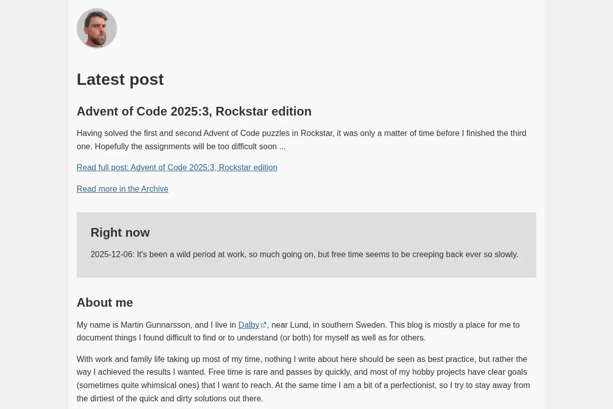Open the Read full post link
The width and height of the screenshot is (613, 409).
[x=177, y=167]
